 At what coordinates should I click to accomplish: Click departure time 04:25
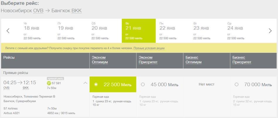[x=10, y=82]
